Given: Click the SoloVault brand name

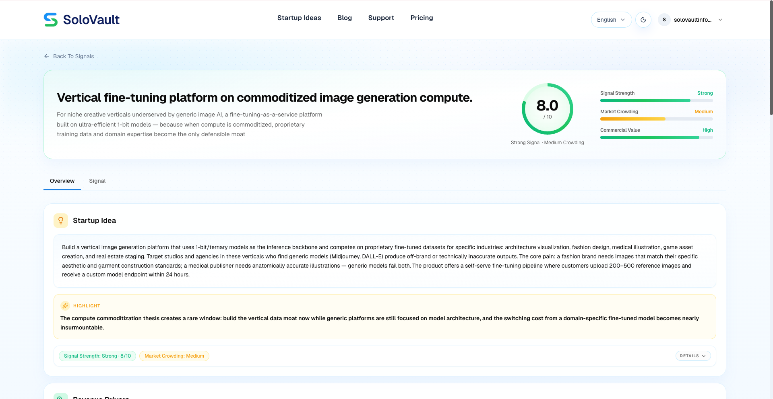Looking at the screenshot, I should pos(91,20).
